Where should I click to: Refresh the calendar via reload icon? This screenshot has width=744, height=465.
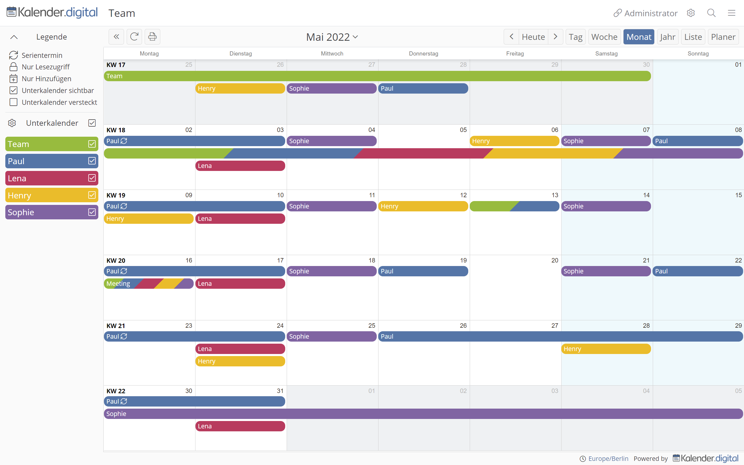tap(134, 36)
